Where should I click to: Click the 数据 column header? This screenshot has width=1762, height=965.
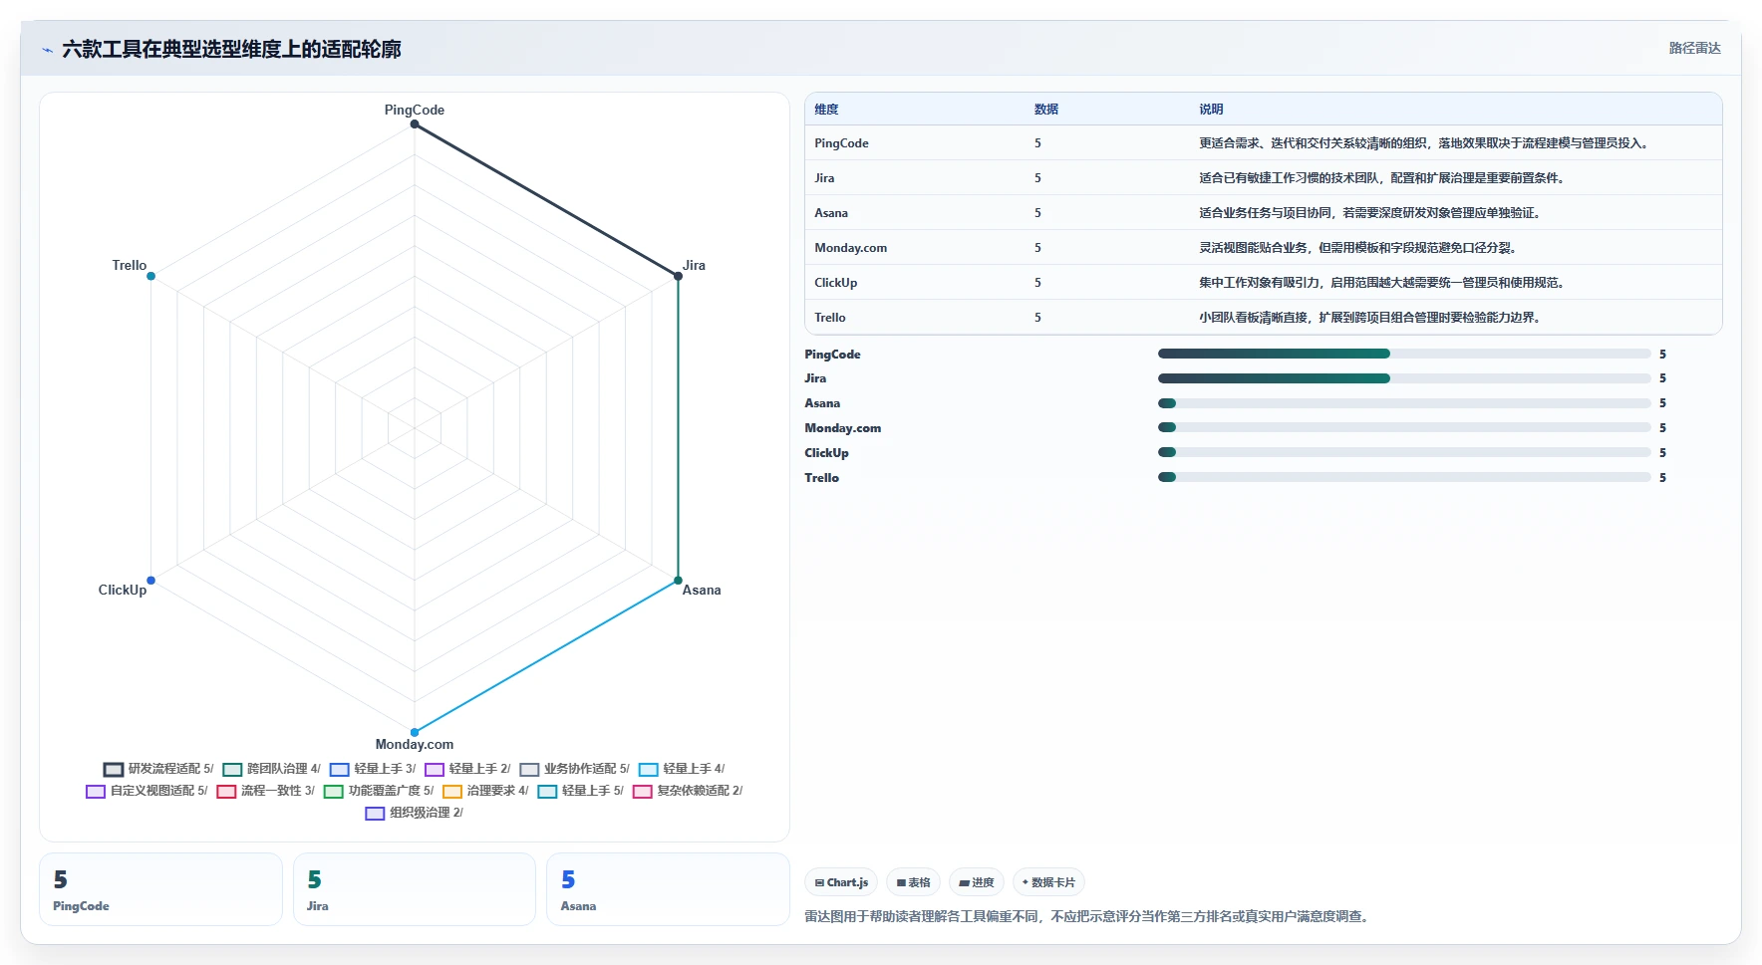click(1046, 110)
